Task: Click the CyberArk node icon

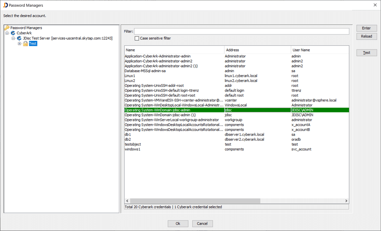Action: coord(13,33)
